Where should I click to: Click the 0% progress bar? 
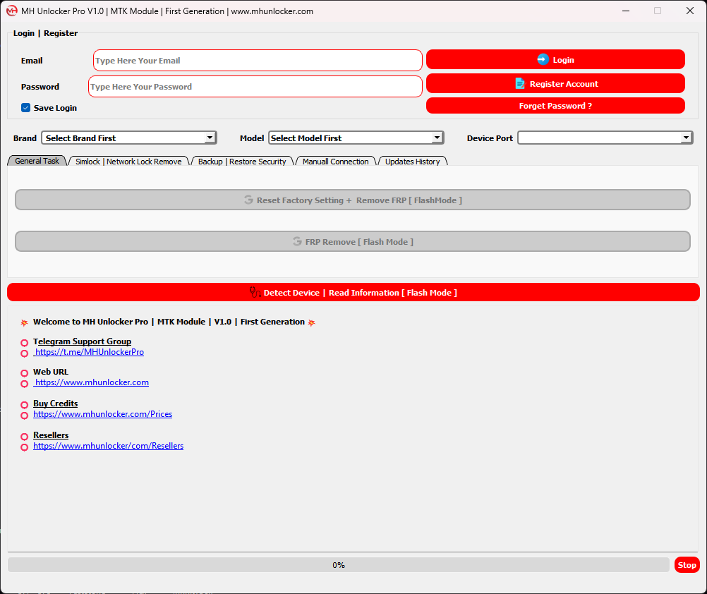338,565
